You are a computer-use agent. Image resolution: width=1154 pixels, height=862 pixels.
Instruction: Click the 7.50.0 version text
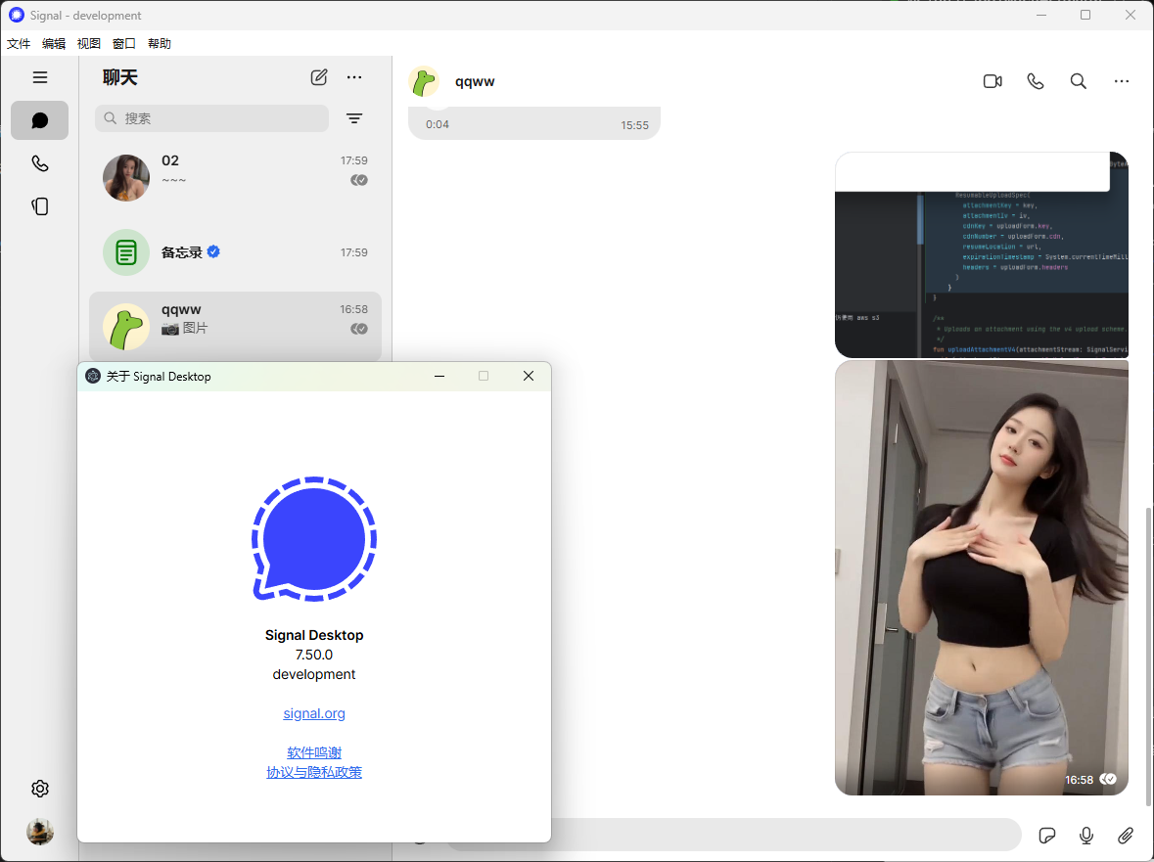(314, 655)
